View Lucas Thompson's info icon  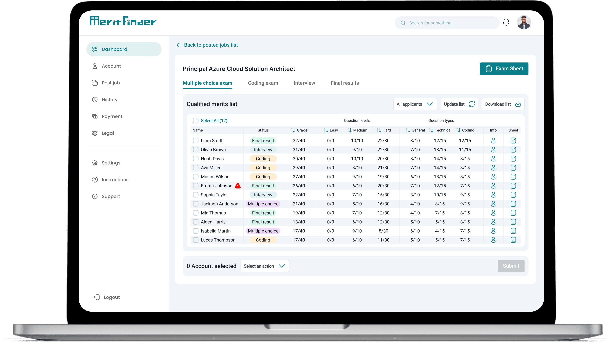[x=493, y=240]
